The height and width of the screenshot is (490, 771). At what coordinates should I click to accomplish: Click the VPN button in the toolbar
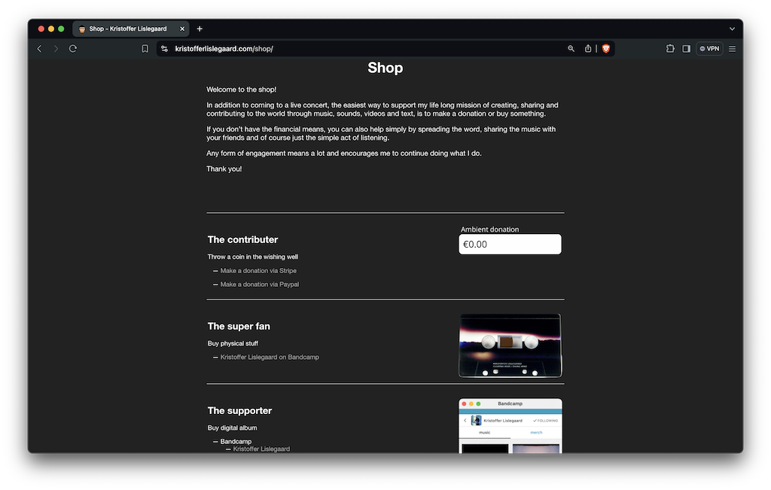coord(709,49)
